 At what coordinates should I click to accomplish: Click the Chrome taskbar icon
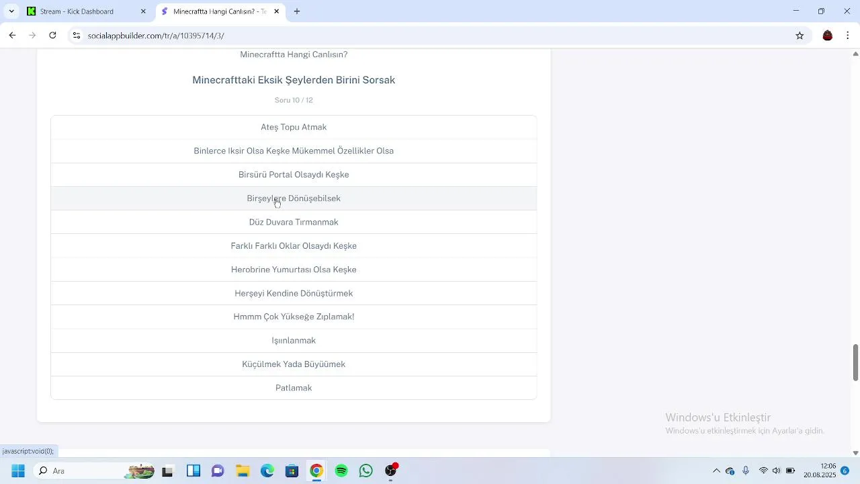point(316,471)
